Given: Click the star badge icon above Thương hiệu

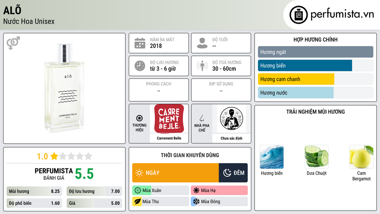Looking at the screenshot, I should pyautogui.click(x=140, y=118).
